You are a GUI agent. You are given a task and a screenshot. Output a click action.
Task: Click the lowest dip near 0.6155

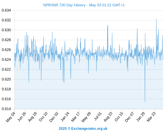[x=145, y=102]
